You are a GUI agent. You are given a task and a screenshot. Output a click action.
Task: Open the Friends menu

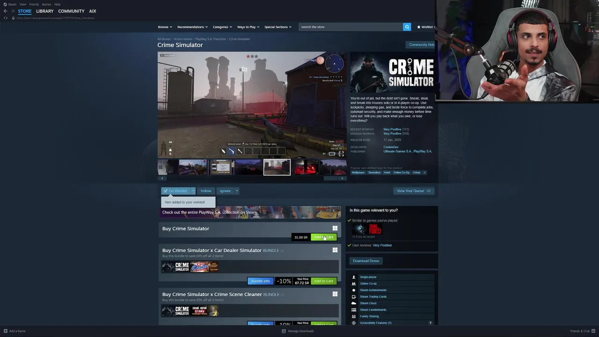pos(34,4)
